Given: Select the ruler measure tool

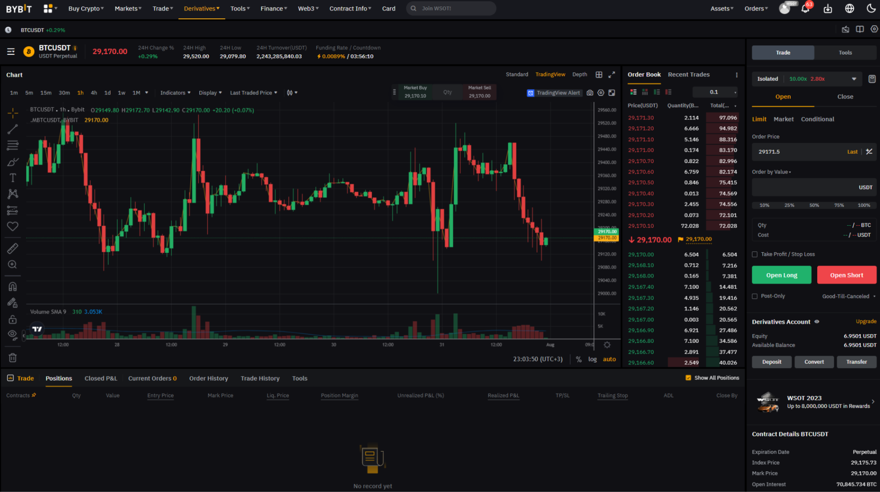Looking at the screenshot, I should [13, 249].
